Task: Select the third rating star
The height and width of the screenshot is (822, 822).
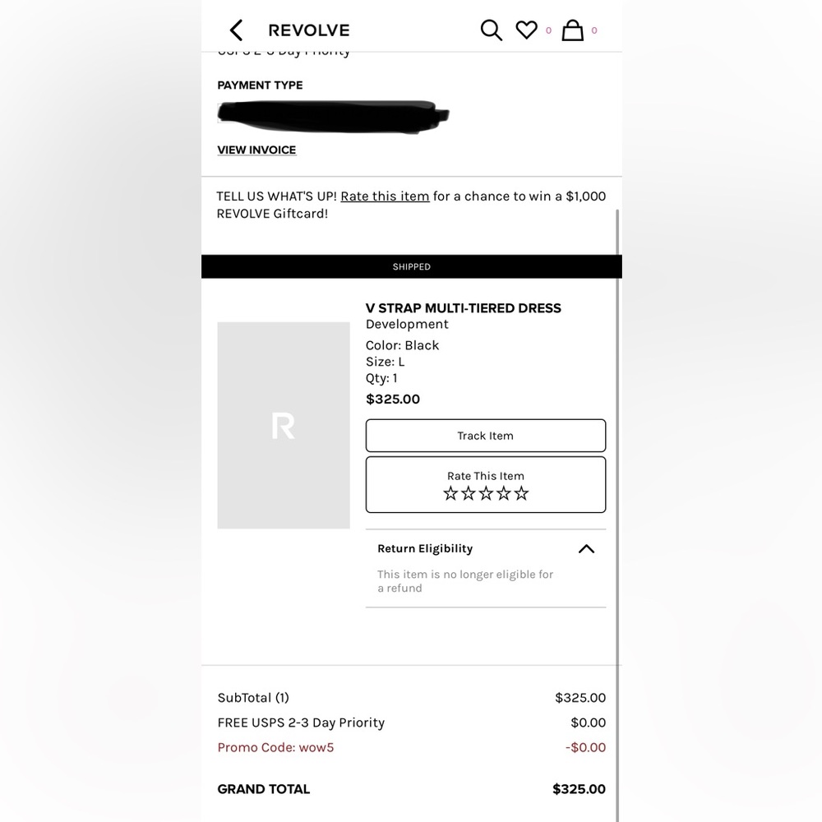Action: [x=486, y=492]
